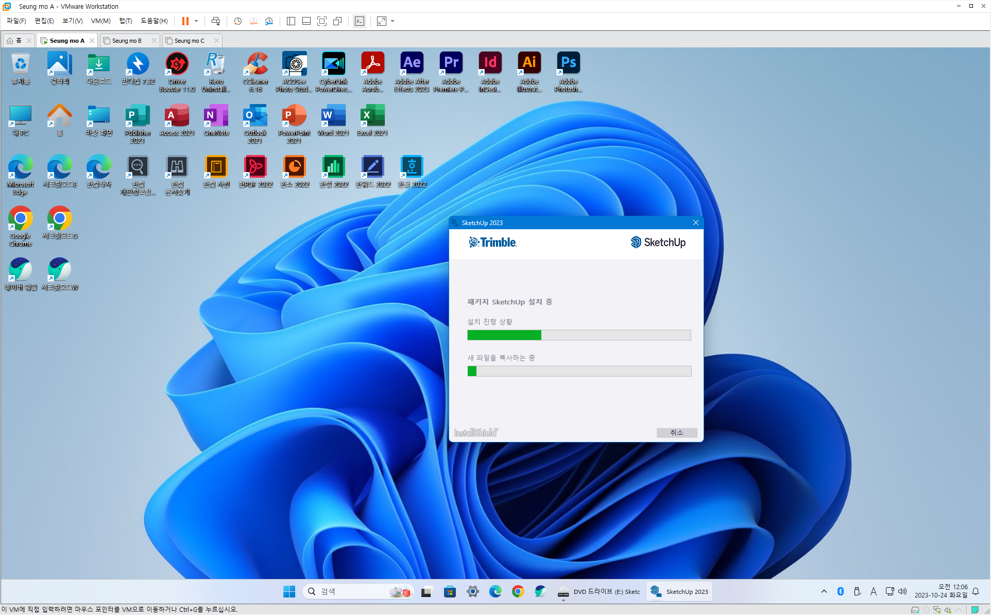The width and height of the screenshot is (991, 615).
Task: Click the SketchUp 2023 taskbar button
Action: [x=679, y=592]
